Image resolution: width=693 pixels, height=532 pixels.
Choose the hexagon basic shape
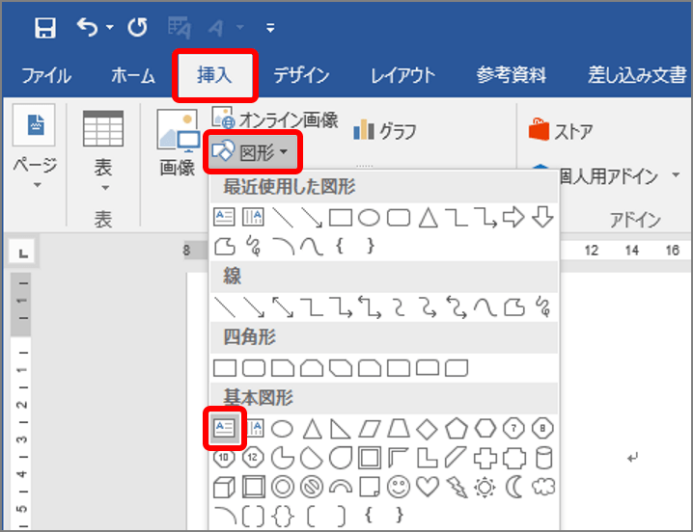point(485,429)
